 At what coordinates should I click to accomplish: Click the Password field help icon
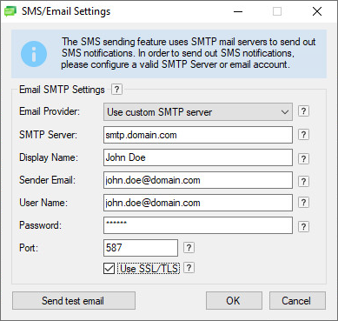pyautogui.click(x=303, y=226)
